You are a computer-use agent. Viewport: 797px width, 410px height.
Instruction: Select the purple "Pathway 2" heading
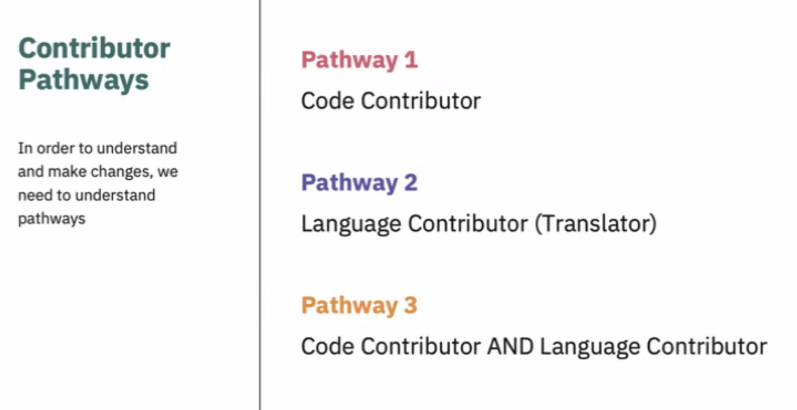(359, 183)
